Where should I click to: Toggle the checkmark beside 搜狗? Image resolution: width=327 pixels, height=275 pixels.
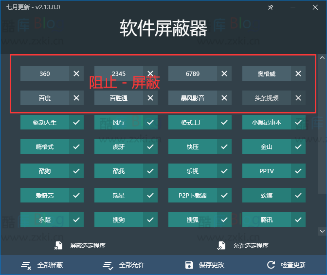[150, 220]
